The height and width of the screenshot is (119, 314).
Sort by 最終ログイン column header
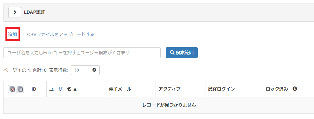(221, 89)
